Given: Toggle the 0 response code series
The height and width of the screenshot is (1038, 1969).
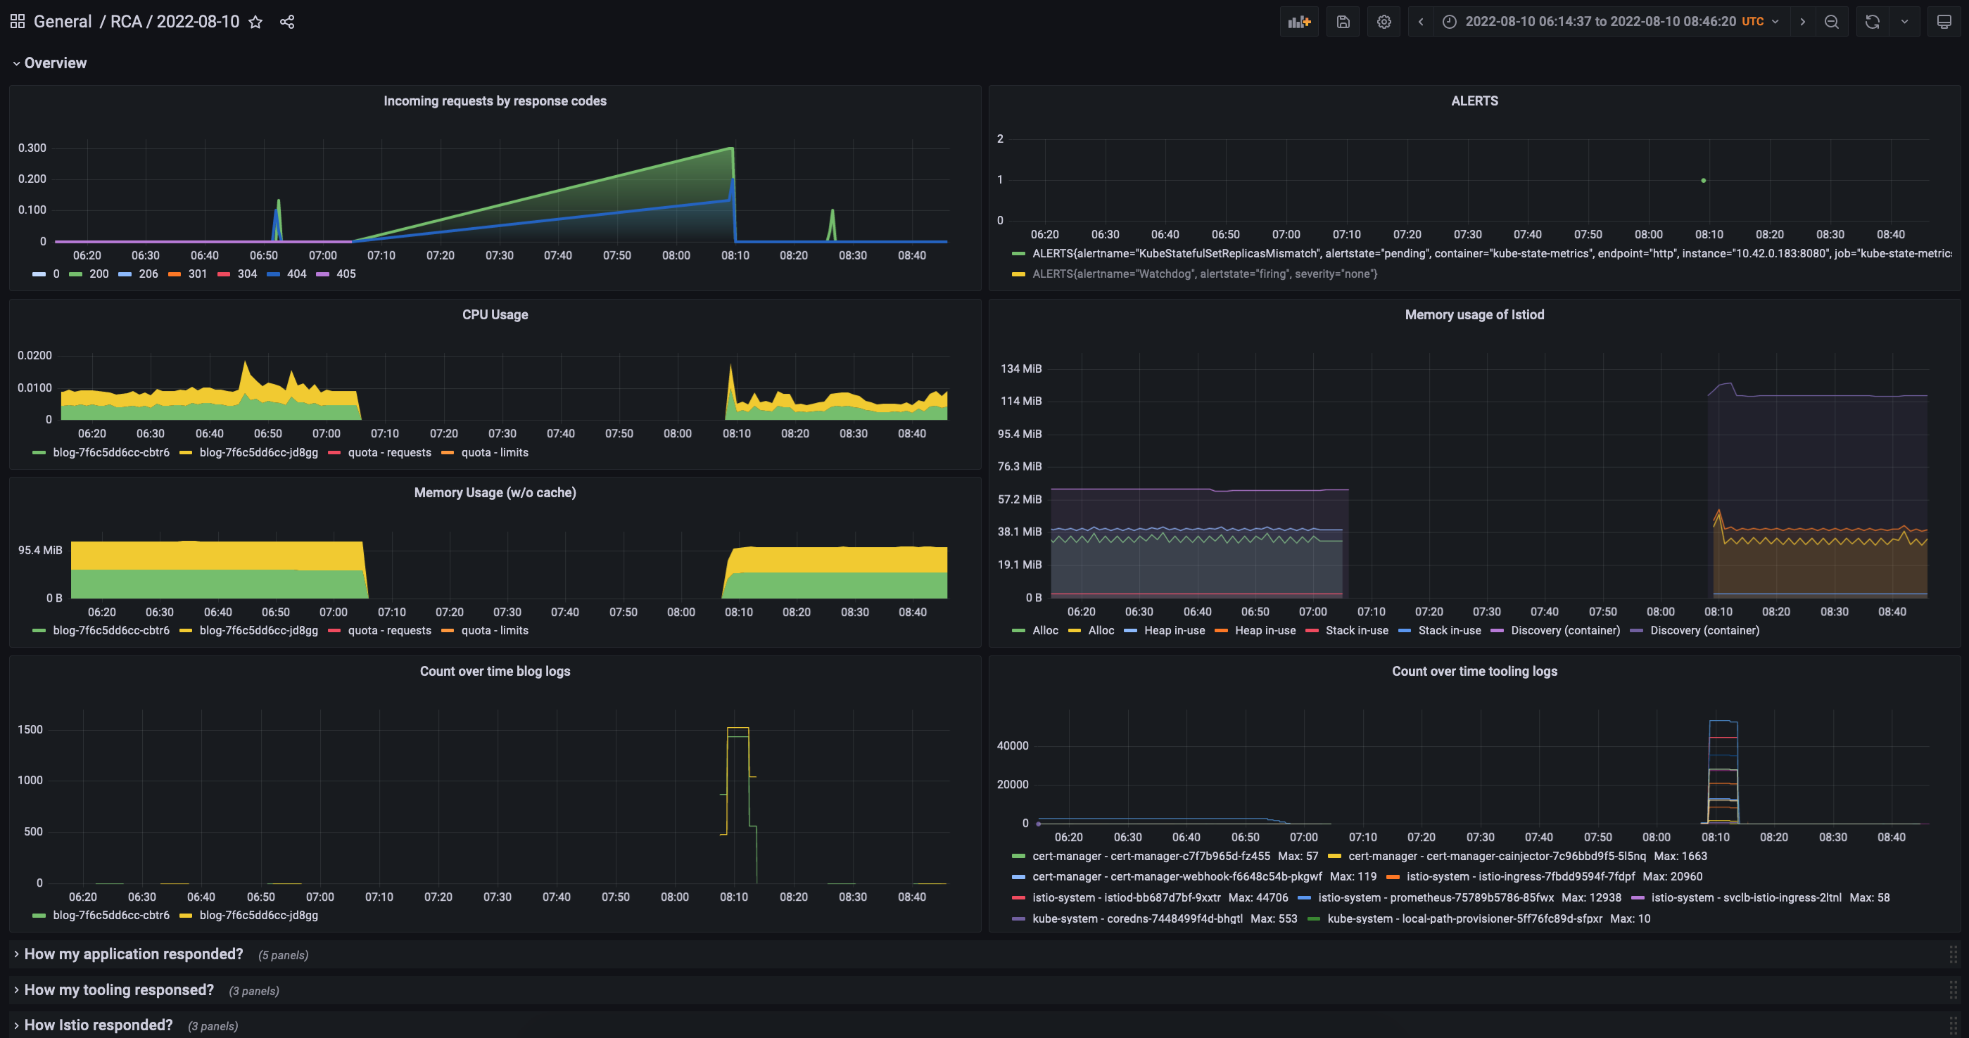Looking at the screenshot, I should [x=56, y=274].
